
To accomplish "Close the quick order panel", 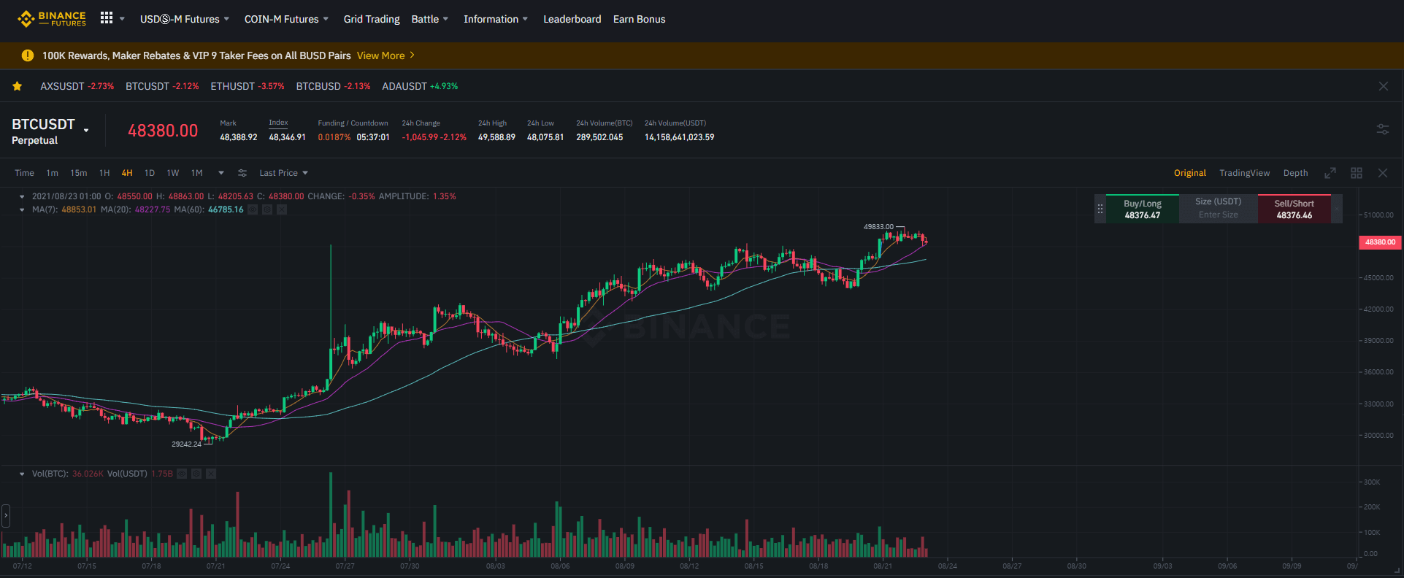I will 1337,209.
